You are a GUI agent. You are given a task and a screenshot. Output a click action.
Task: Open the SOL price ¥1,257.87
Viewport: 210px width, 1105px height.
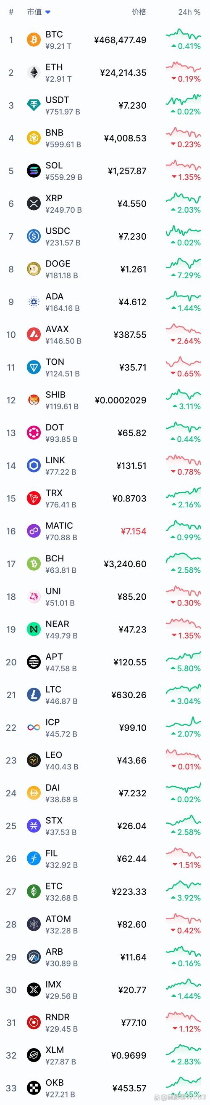(127, 171)
